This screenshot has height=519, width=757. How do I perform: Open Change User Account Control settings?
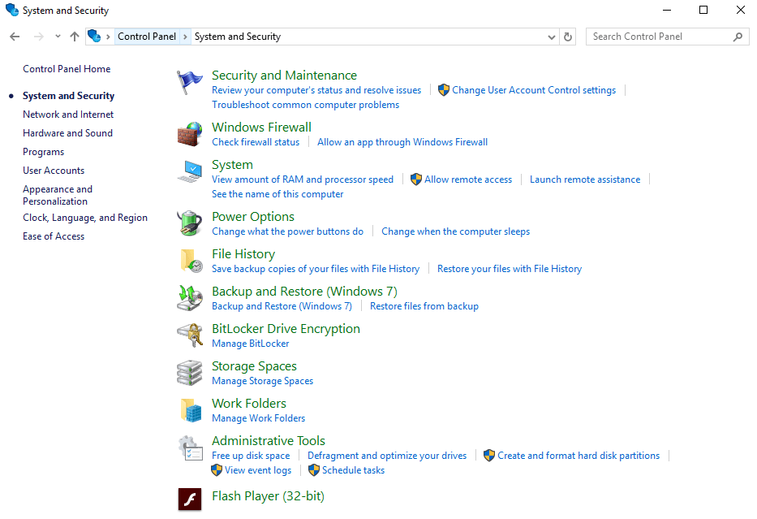pyautogui.click(x=533, y=90)
